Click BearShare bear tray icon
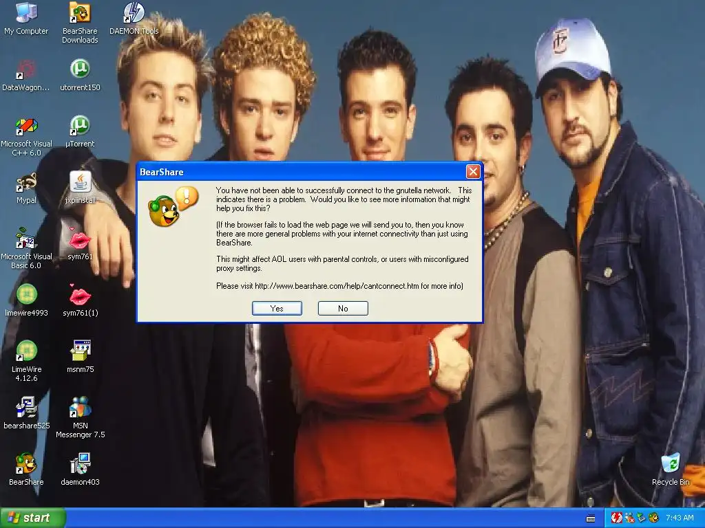The height and width of the screenshot is (528, 705). coord(653,518)
